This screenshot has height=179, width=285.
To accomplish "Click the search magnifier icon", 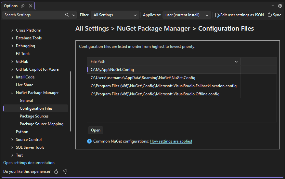I will [x=67, y=15].
